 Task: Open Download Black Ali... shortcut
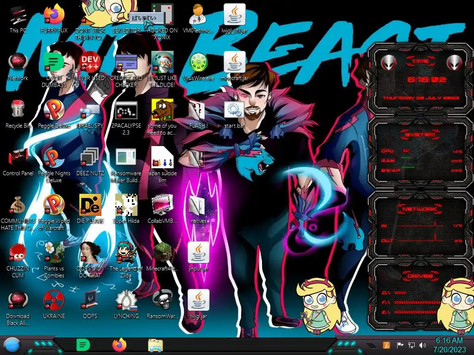18,308
